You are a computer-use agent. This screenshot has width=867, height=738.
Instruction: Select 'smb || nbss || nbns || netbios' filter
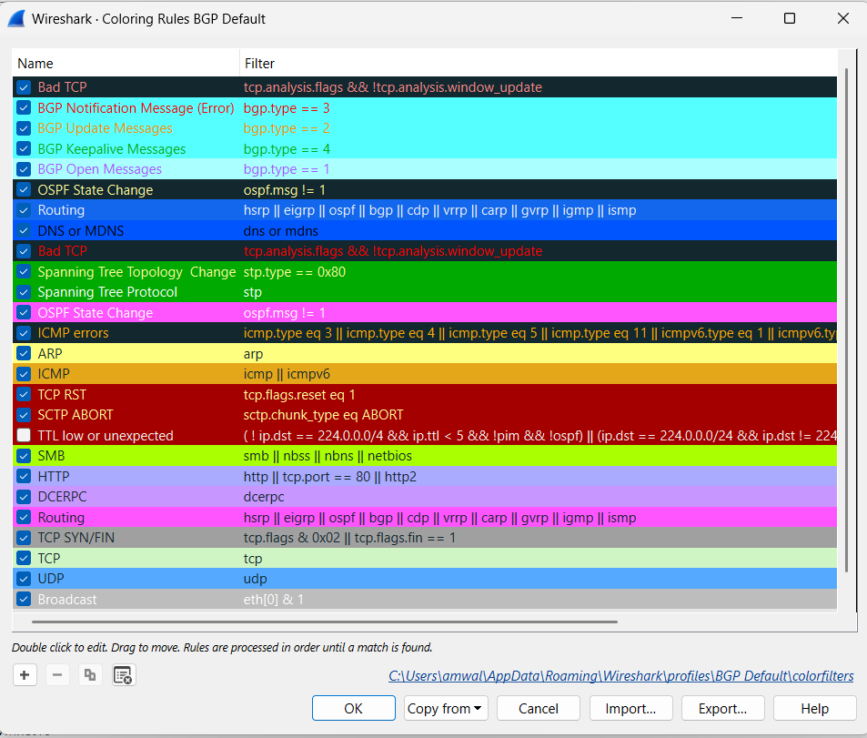pyautogui.click(x=328, y=456)
